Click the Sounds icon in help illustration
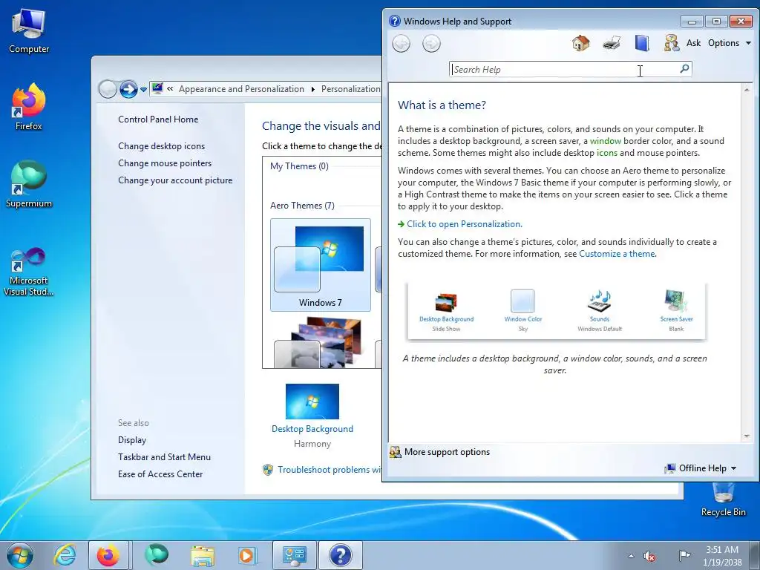 [600, 301]
